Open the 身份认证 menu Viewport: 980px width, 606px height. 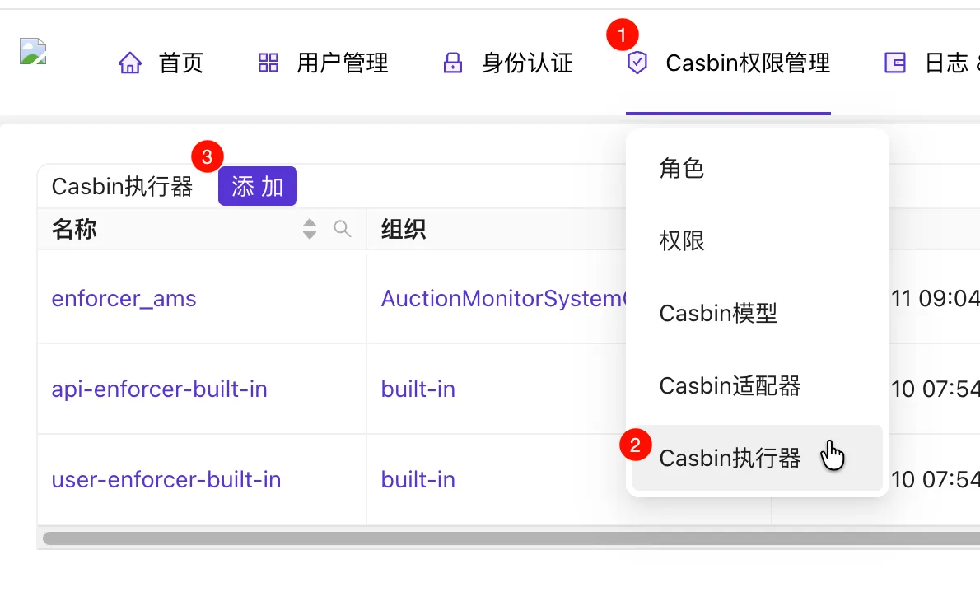(x=527, y=63)
